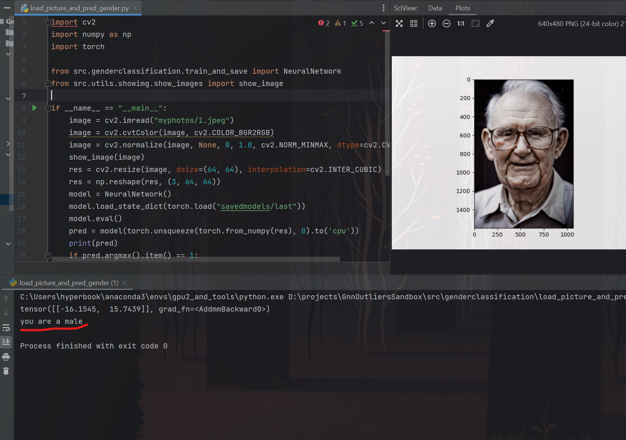Close the load_picture_and_pred_gender run tab
The height and width of the screenshot is (440, 626).
[x=125, y=283]
